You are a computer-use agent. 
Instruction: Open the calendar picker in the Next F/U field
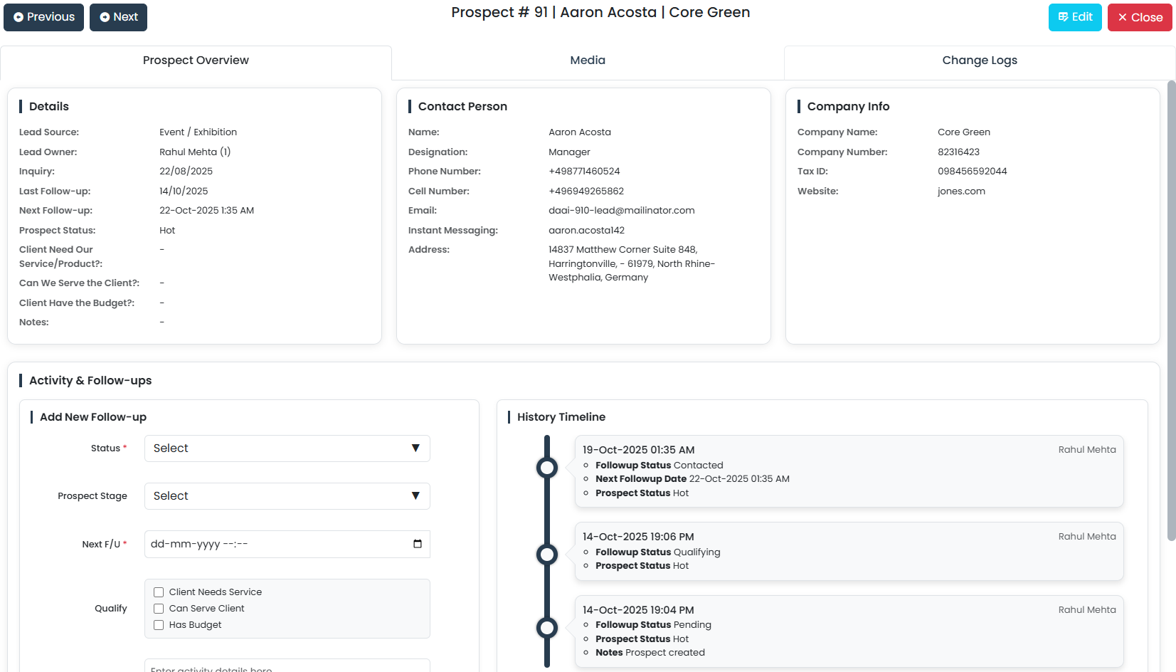tap(417, 544)
